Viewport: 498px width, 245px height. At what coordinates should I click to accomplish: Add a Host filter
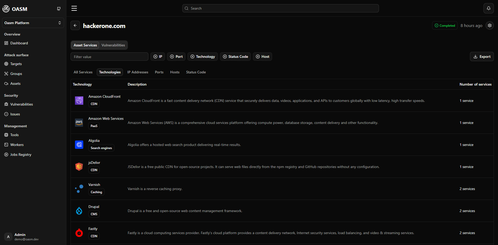coord(262,57)
